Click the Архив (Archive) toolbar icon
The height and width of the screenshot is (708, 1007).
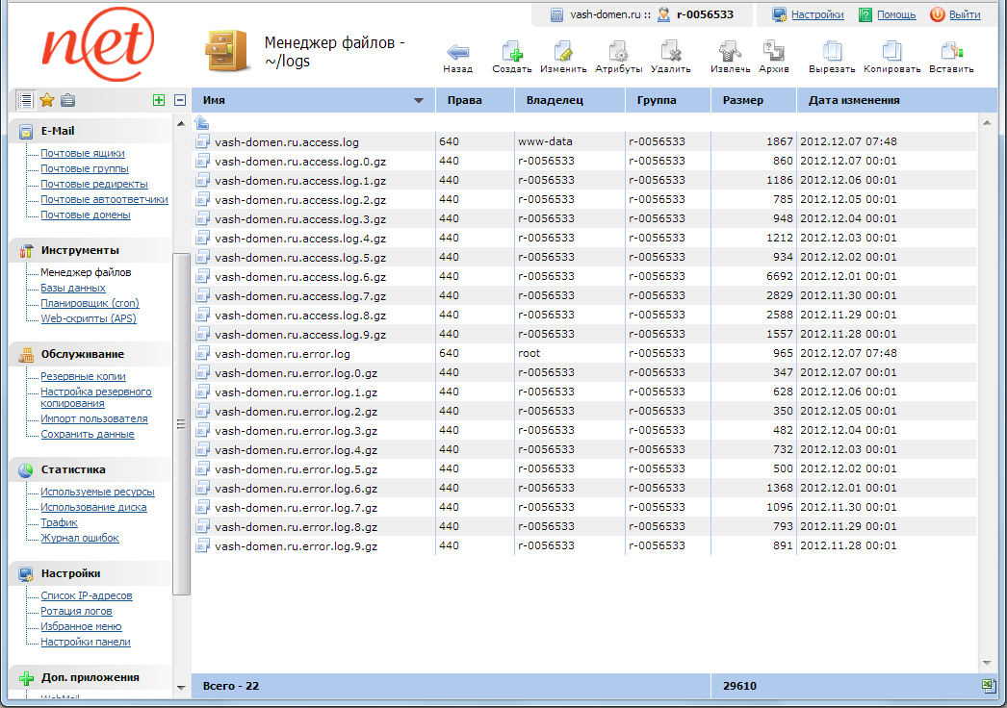[x=773, y=53]
